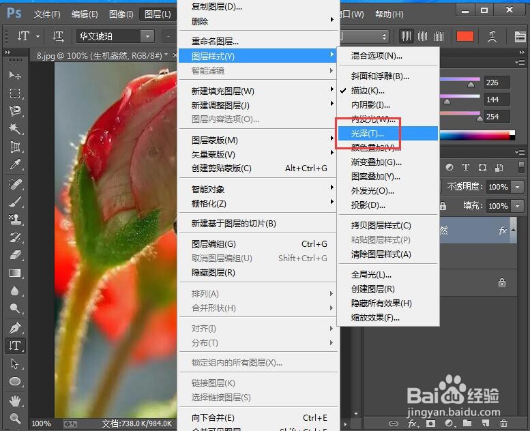Click the warp text icon
Viewport: 530px width, 431px height.
coord(492,36)
